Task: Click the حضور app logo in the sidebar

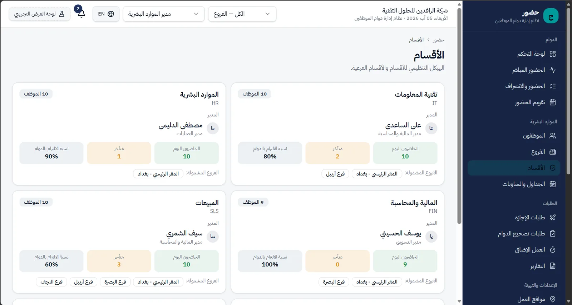Action: pyautogui.click(x=551, y=16)
